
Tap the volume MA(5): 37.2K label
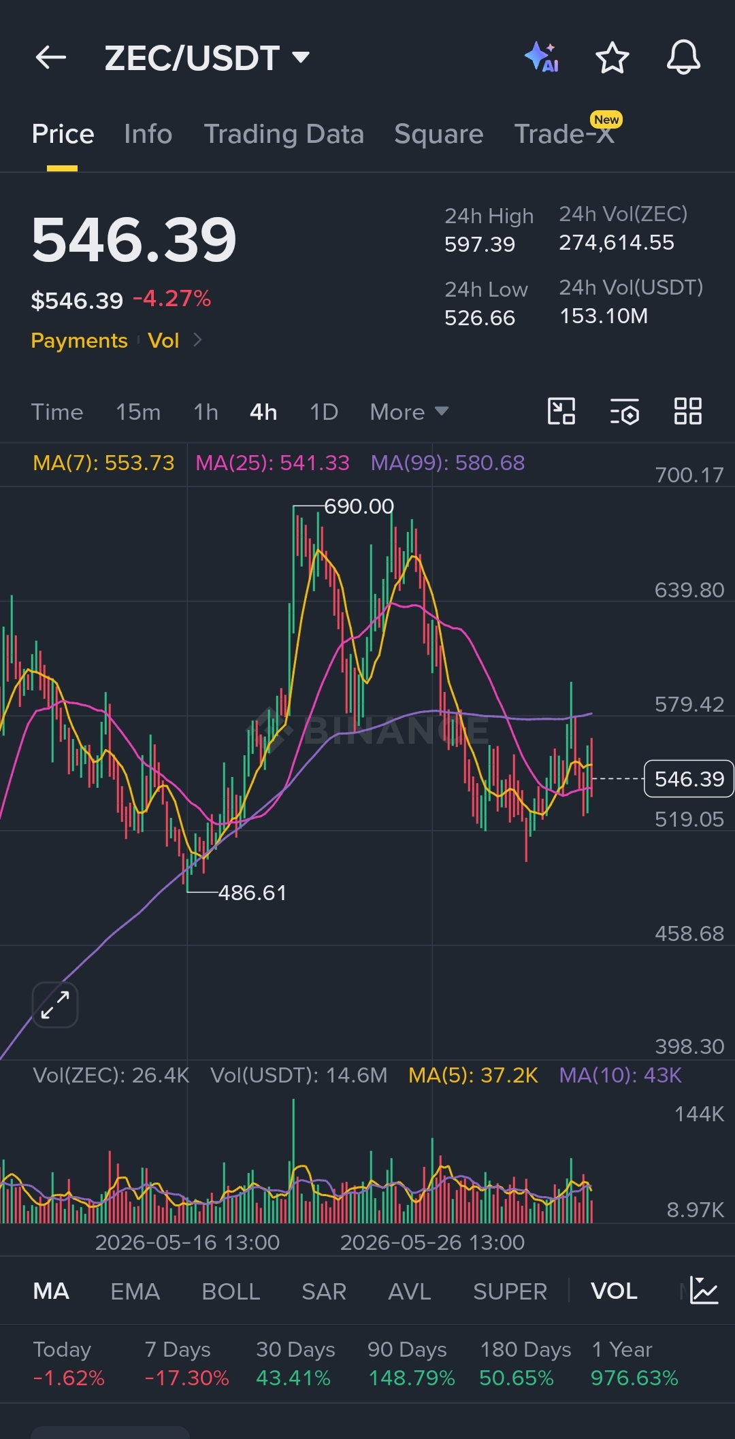coord(473,1075)
